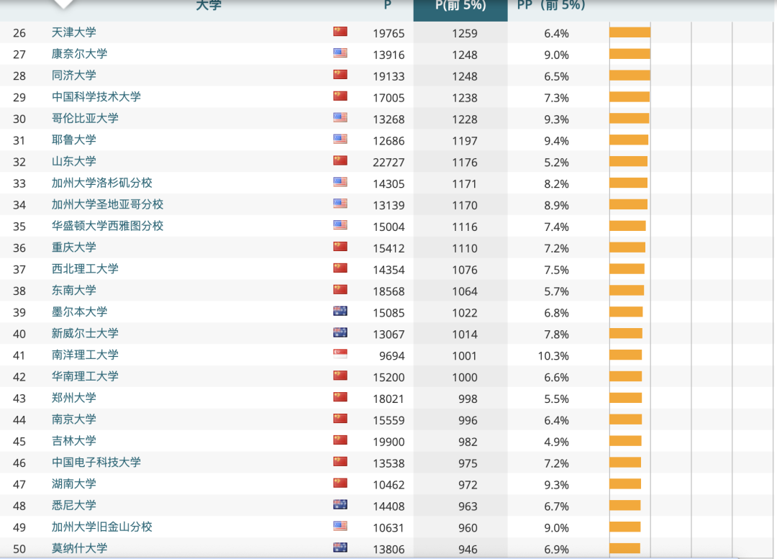Click the US flag in 耶鲁大学 row
777x559 pixels.
[x=340, y=140]
